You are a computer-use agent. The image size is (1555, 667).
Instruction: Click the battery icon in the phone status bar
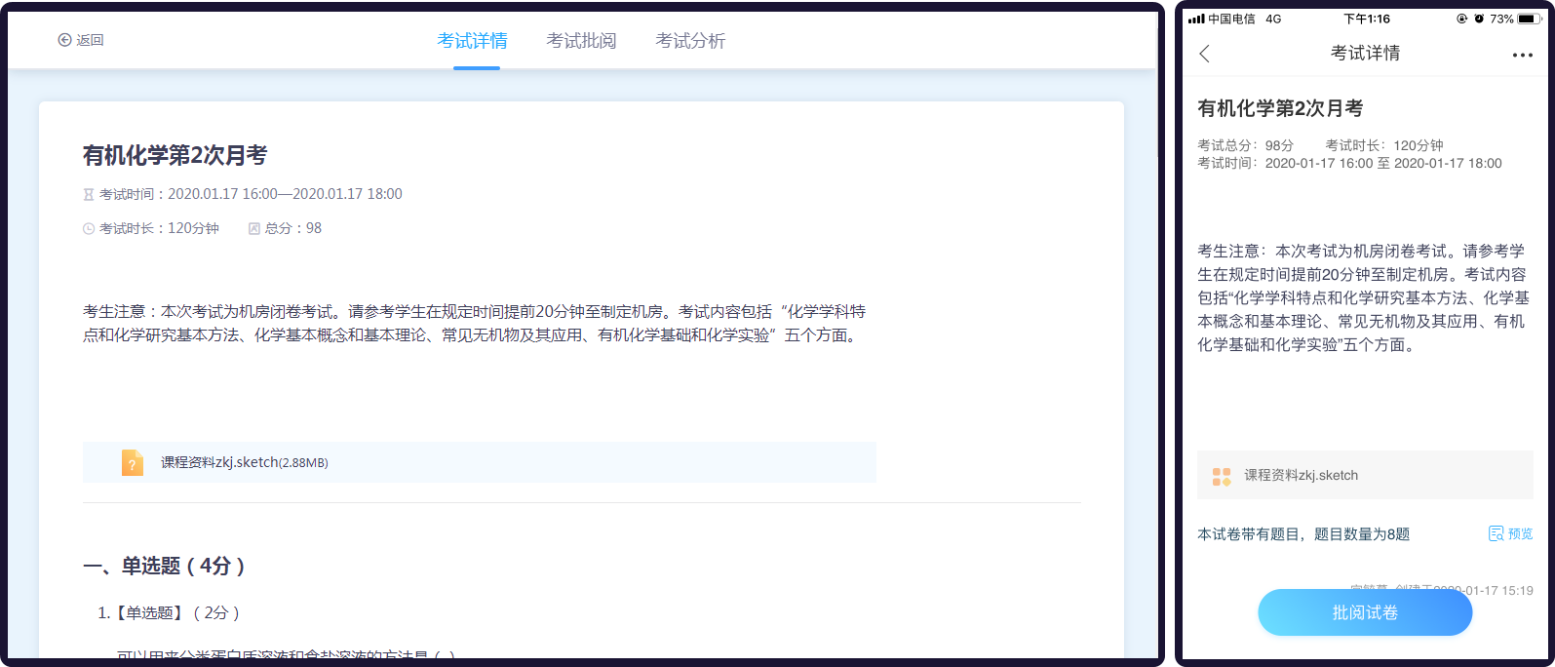point(1530,19)
